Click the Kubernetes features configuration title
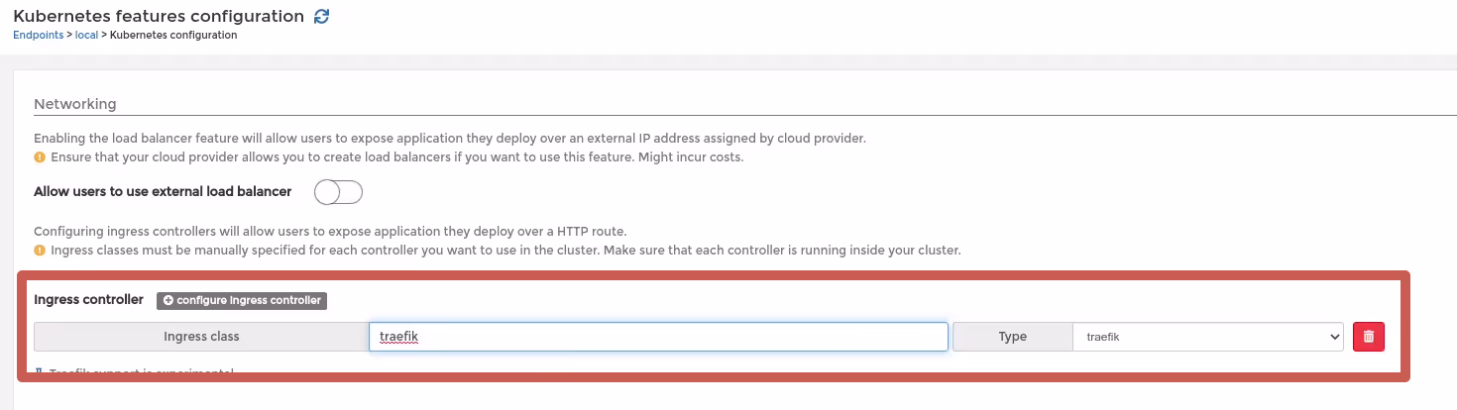This screenshot has height=410, width=1457. click(159, 16)
